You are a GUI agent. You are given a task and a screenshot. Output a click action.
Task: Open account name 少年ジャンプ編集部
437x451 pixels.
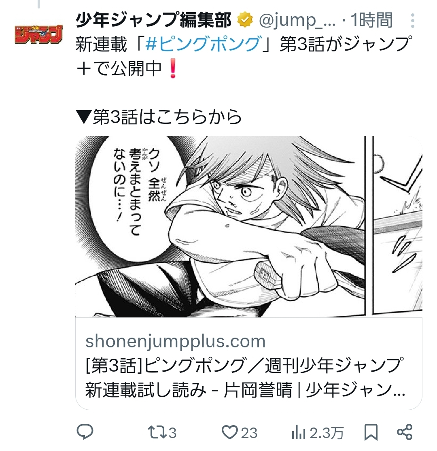pyautogui.click(x=153, y=20)
